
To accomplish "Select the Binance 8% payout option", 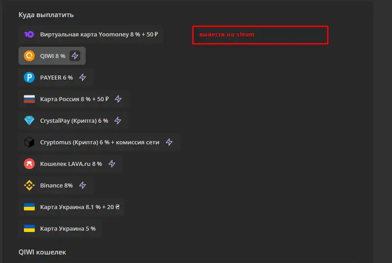I will (x=56, y=185).
